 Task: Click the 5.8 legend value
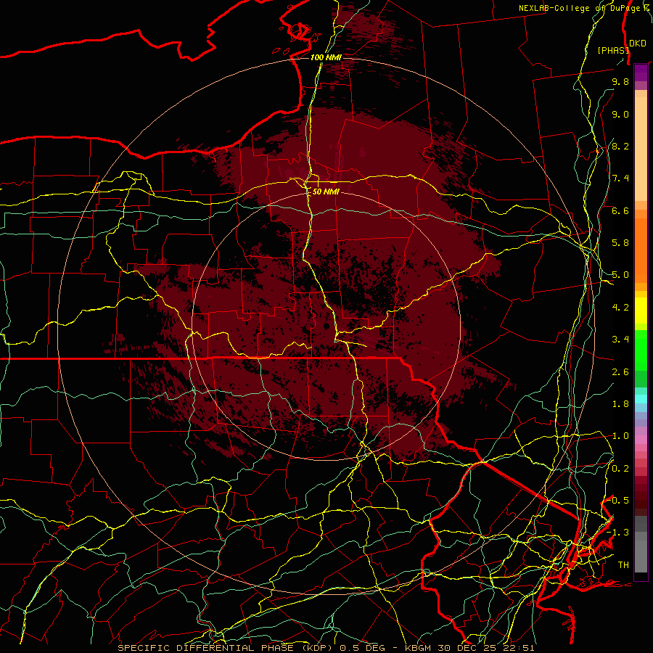(620, 243)
